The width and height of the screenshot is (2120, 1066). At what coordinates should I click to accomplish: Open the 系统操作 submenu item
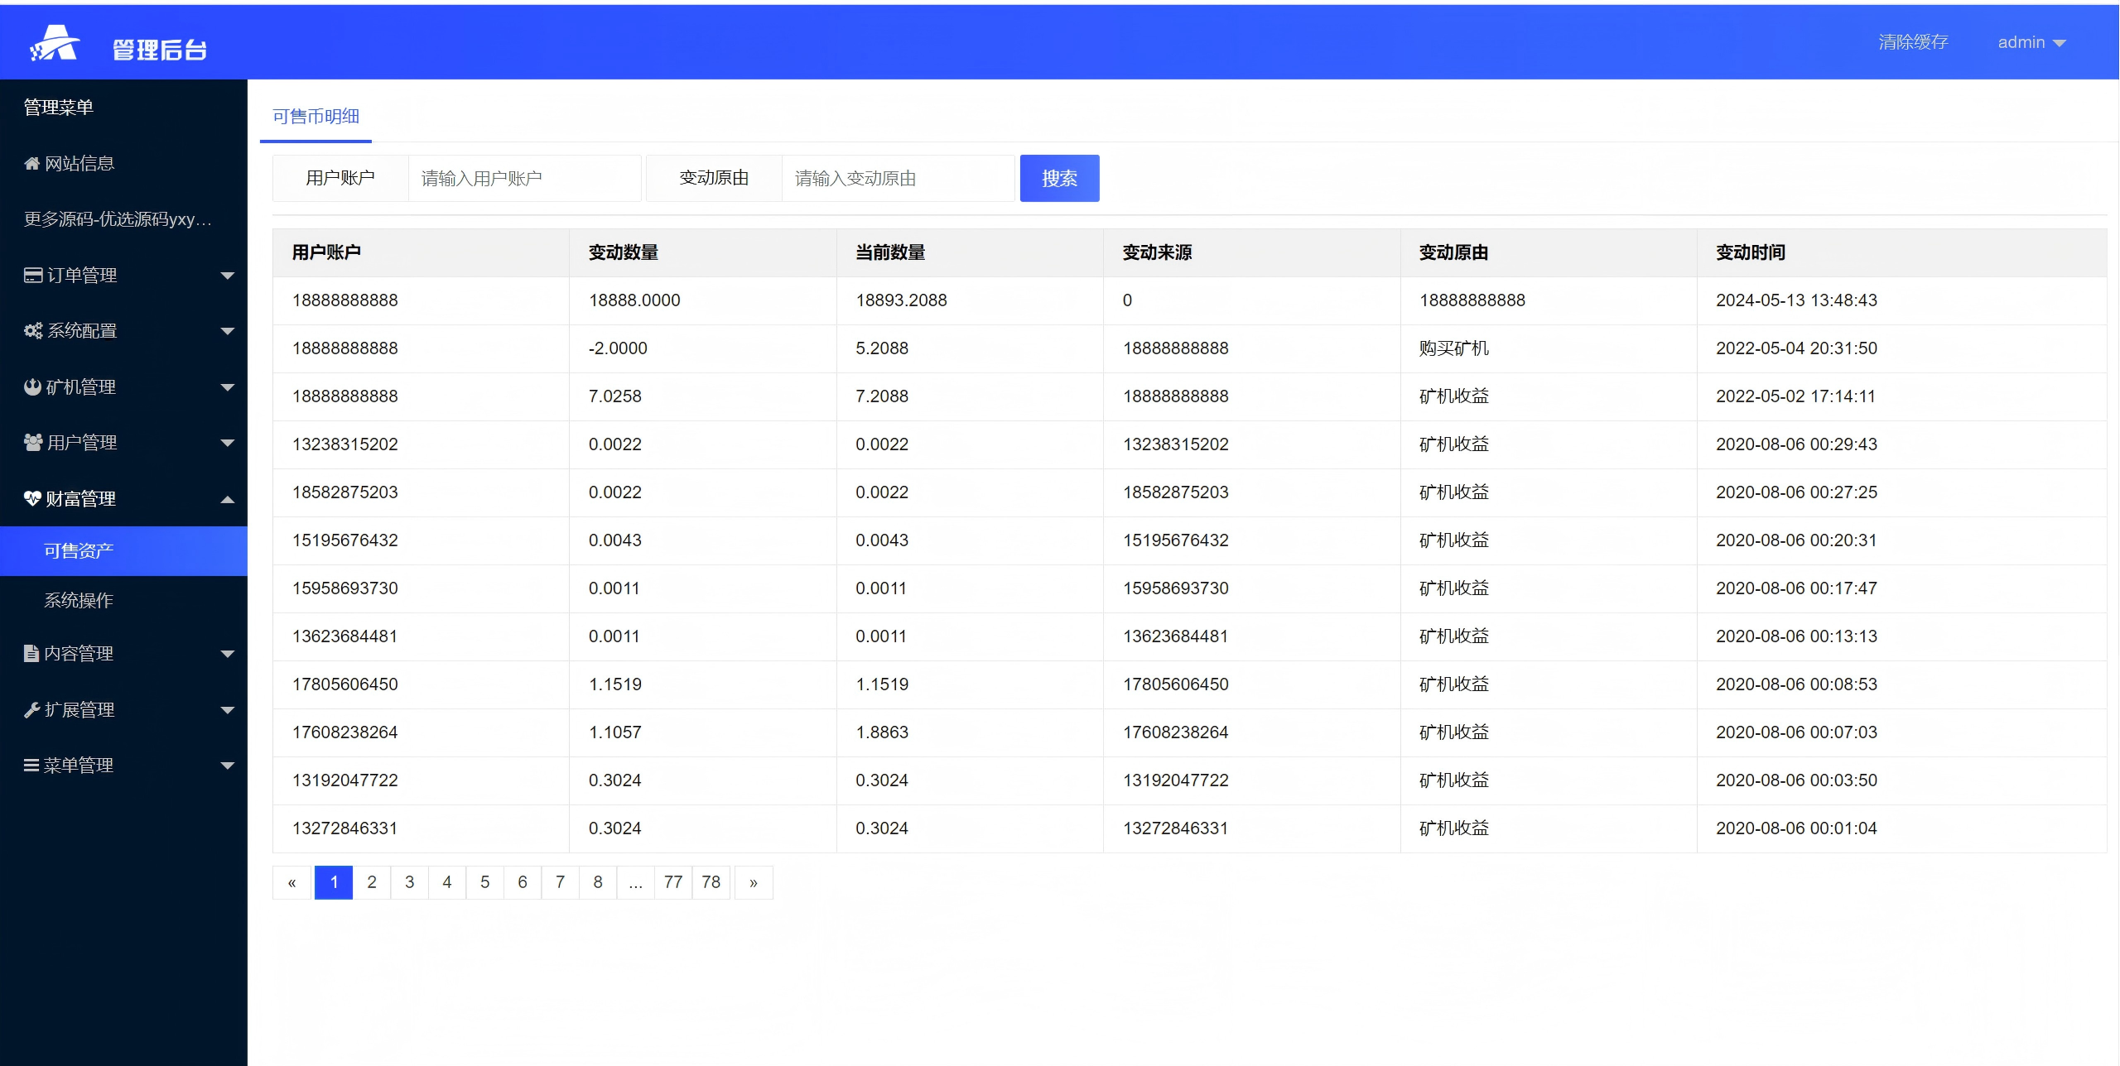pyautogui.click(x=79, y=601)
